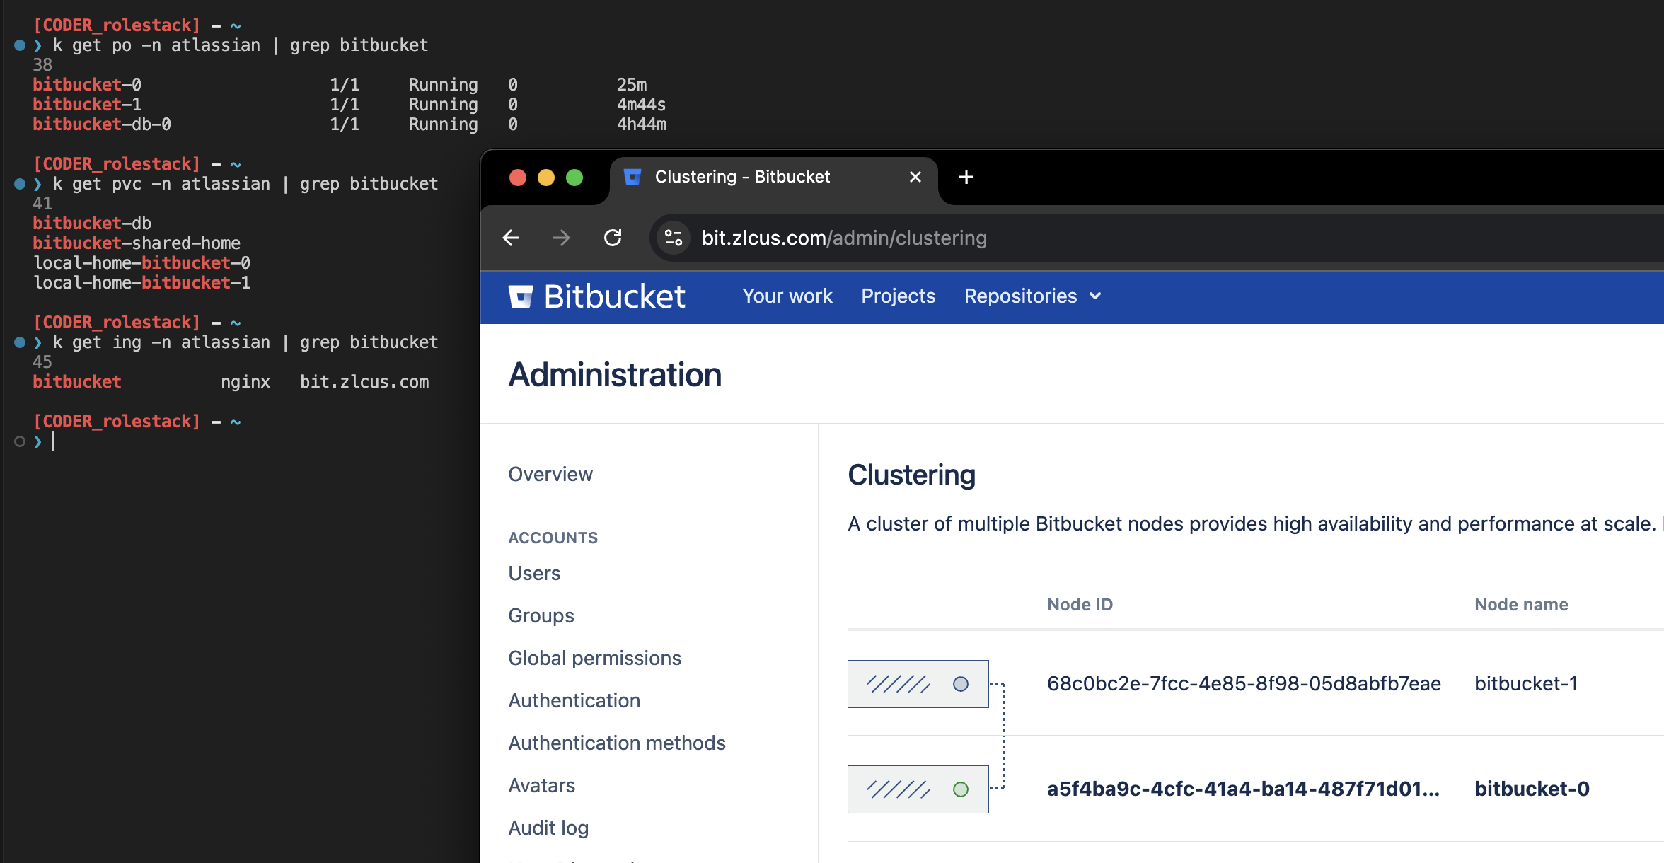The image size is (1664, 863).
Task: Click the 25m age of bitbucket-0 pod
Action: tap(632, 85)
